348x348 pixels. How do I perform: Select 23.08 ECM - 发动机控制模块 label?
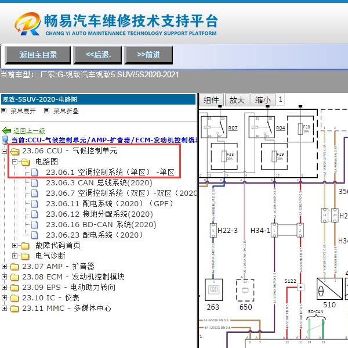(x=73, y=277)
